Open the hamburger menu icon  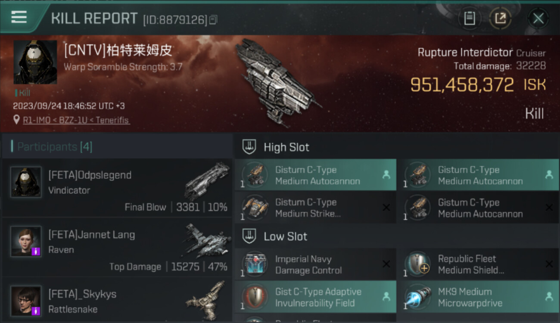19,17
